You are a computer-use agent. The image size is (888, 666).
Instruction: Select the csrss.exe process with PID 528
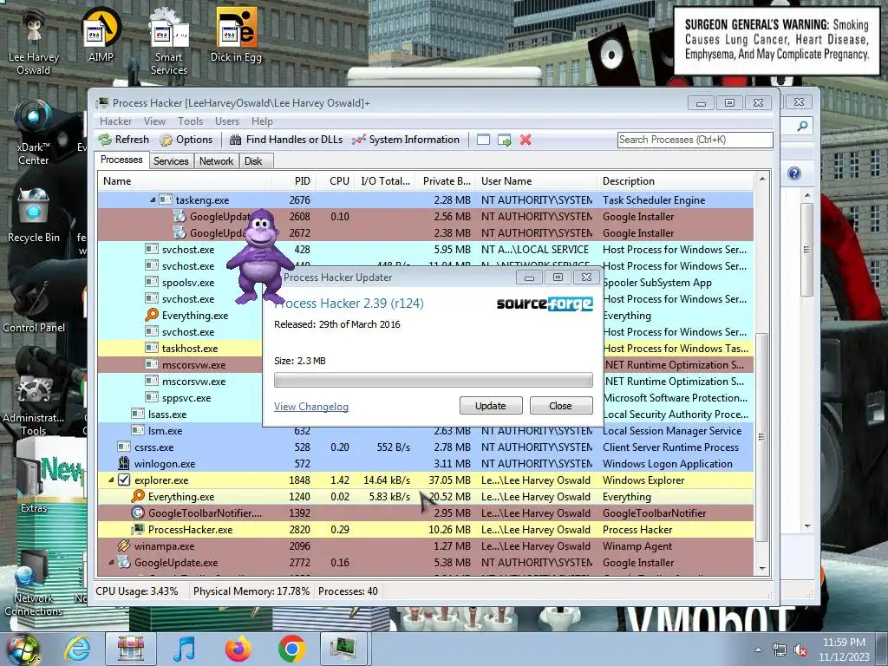click(426, 447)
